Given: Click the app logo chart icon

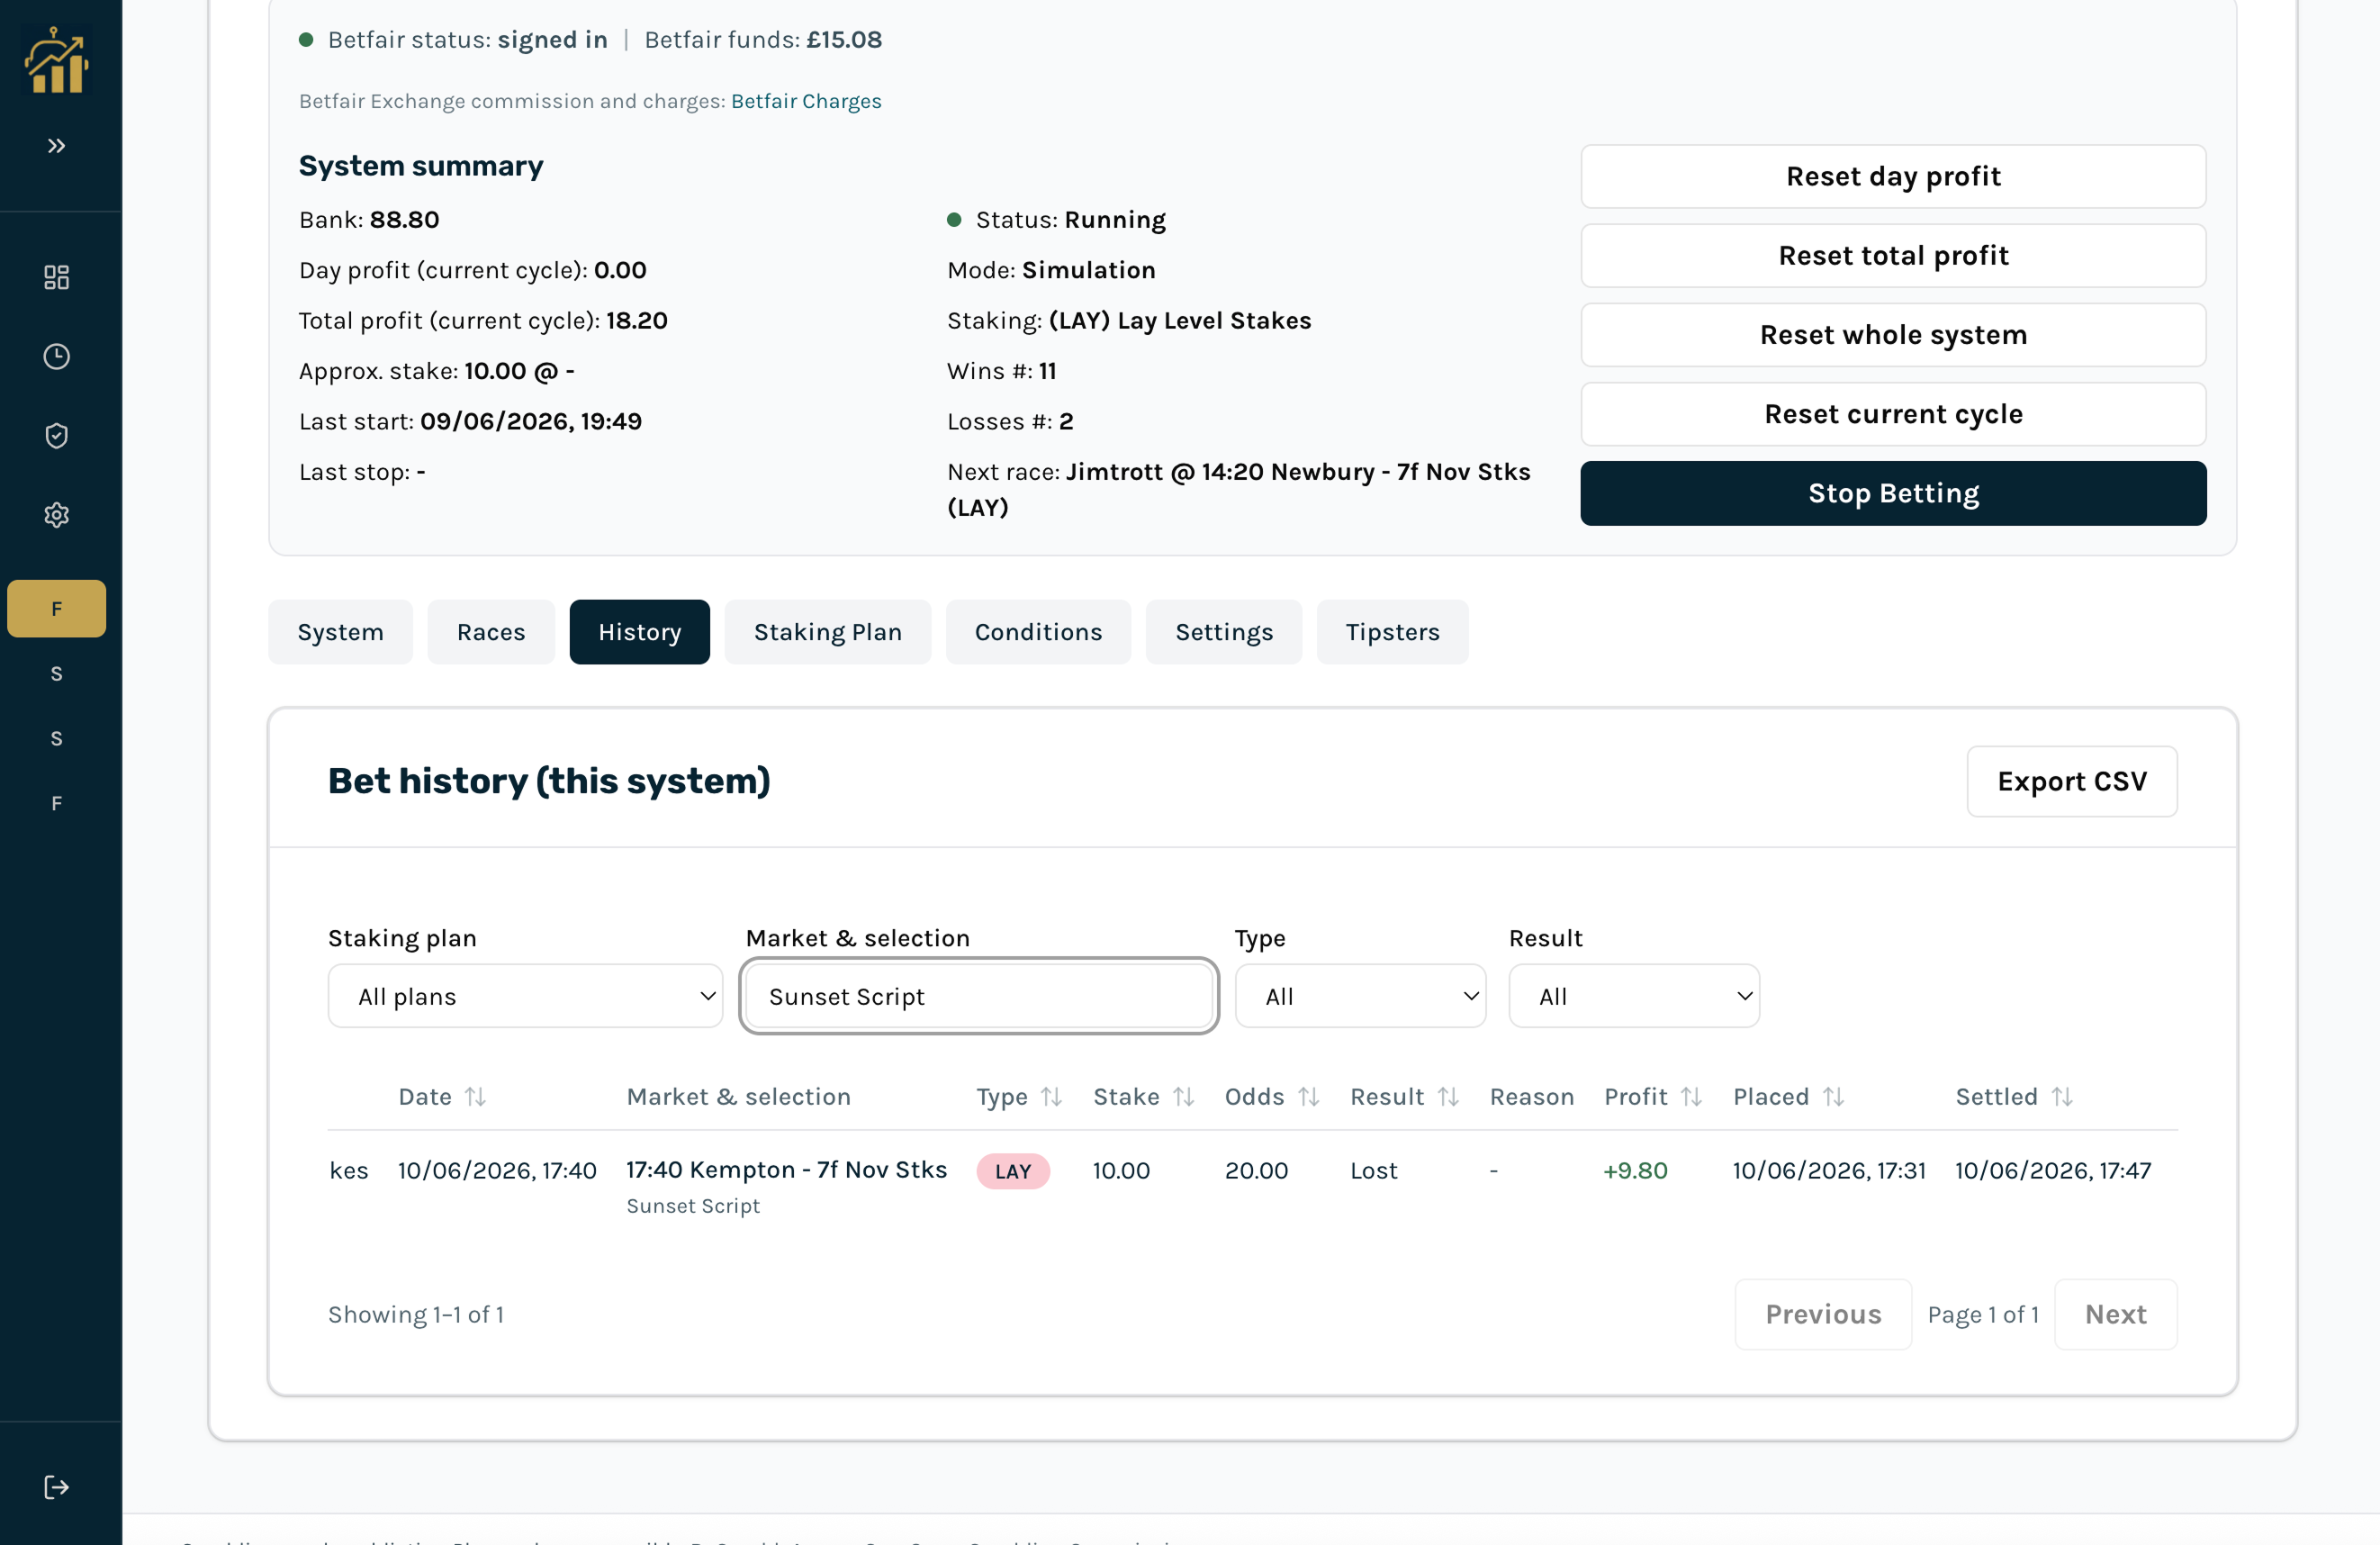Looking at the screenshot, I should click(x=57, y=60).
